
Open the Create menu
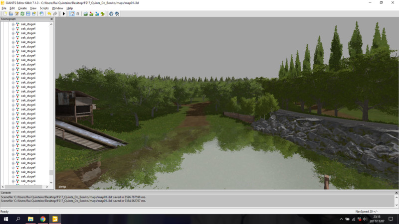[x=22, y=8]
